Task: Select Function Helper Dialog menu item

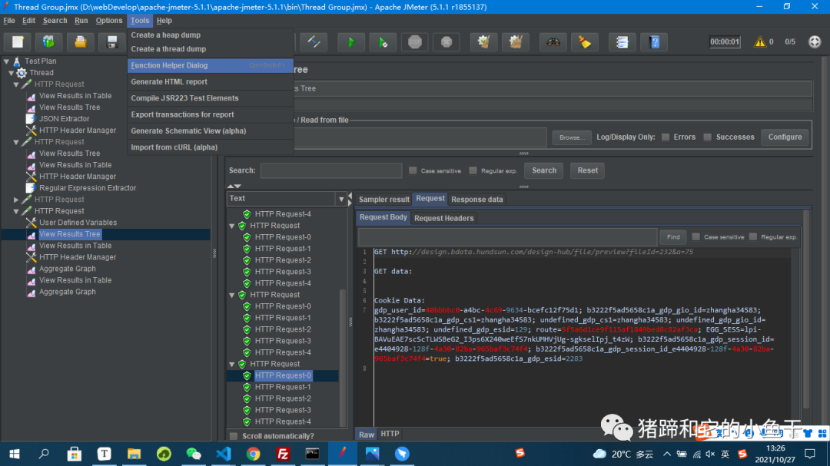Action: point(169,66)
